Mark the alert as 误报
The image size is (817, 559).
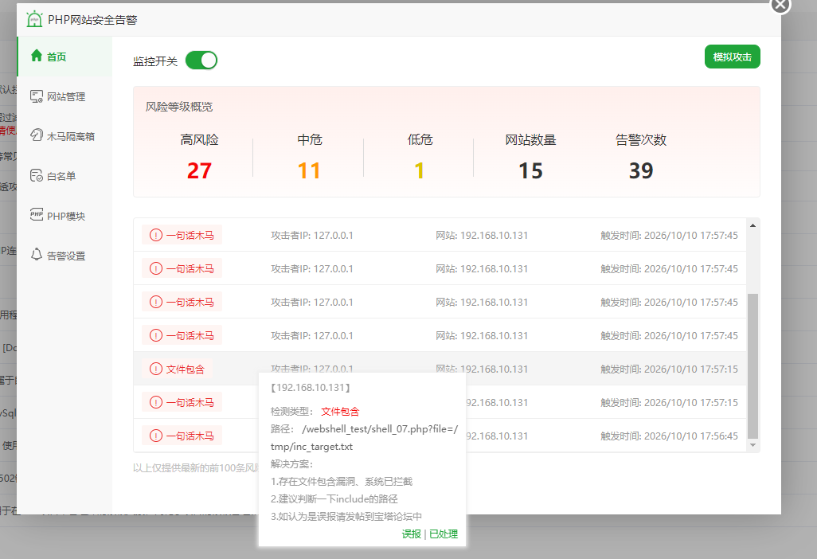coord(411,534)
